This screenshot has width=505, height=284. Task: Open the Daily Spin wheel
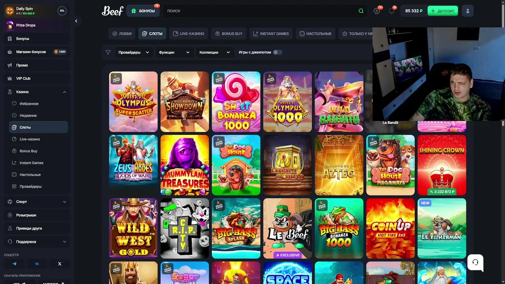tap(9, 11)
